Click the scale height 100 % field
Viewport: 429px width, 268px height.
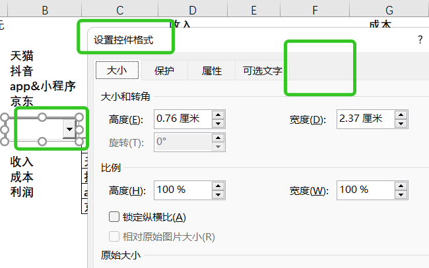click(182, 190)
